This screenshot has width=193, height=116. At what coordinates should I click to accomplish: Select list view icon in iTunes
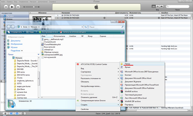153,6
